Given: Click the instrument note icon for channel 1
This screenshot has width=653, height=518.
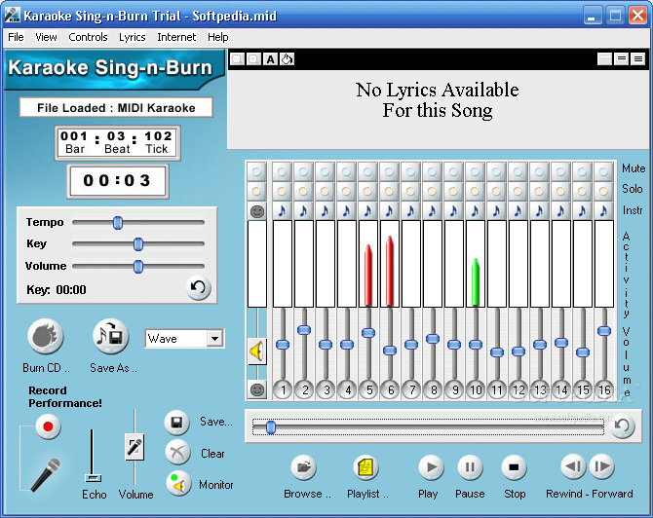Looking at the screenshot, I should click(x=283, y=211).
